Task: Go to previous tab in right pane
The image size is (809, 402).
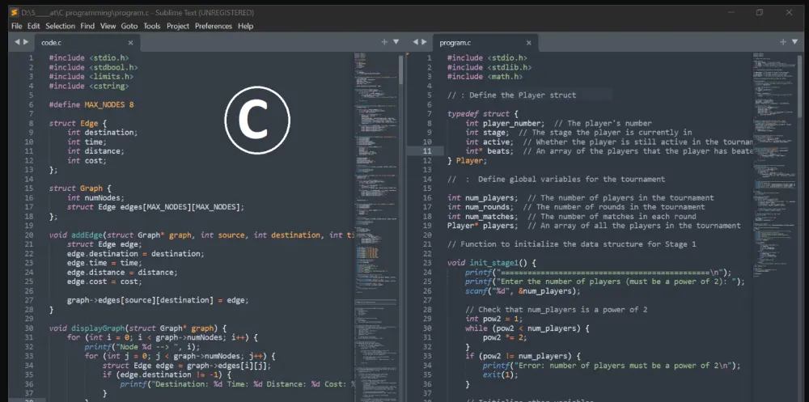Action: tap(415, 42)
